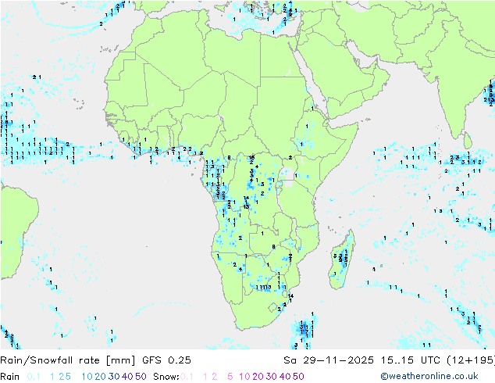This screenshot has width=495, height=383.
Task: Pick the rain legend value 20
Action: click(x=100, y=377)
